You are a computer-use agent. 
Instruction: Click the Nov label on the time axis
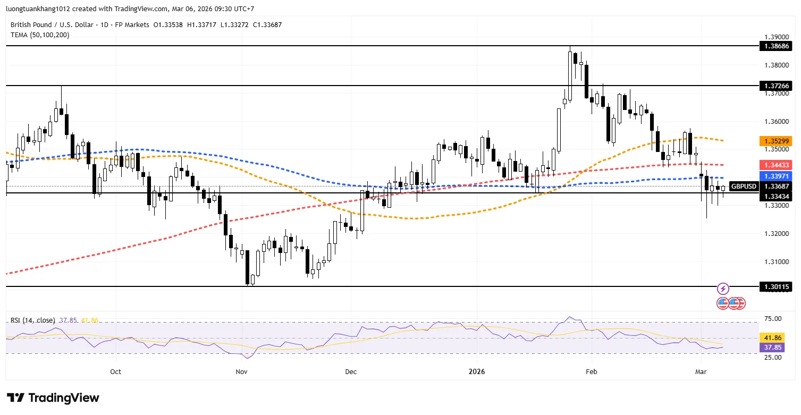click(x=242, y=371)
